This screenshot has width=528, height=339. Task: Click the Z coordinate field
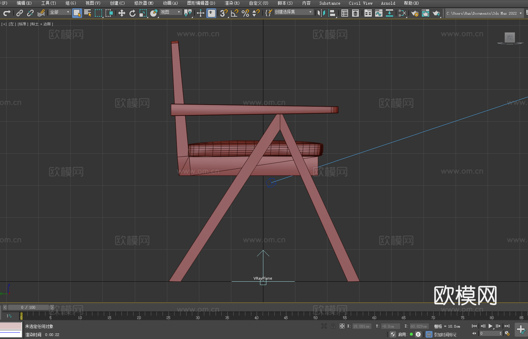[x=419, y=326]
